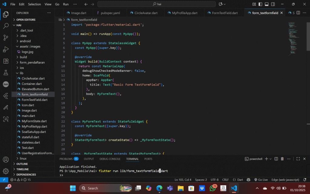Open the Search view in activity bar
The image size is (310, 194).
coord(6,26)
